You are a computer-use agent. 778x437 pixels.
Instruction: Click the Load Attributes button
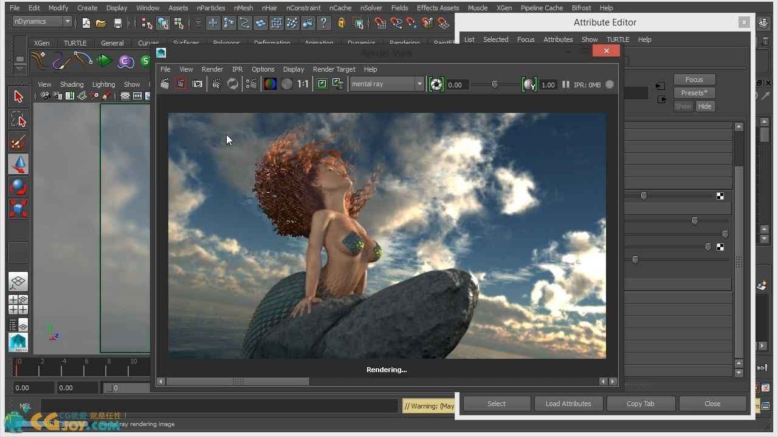568,404
